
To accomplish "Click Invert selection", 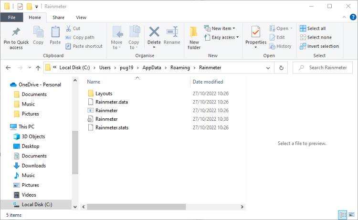I will pyautogui.click(x=319, y=46).
